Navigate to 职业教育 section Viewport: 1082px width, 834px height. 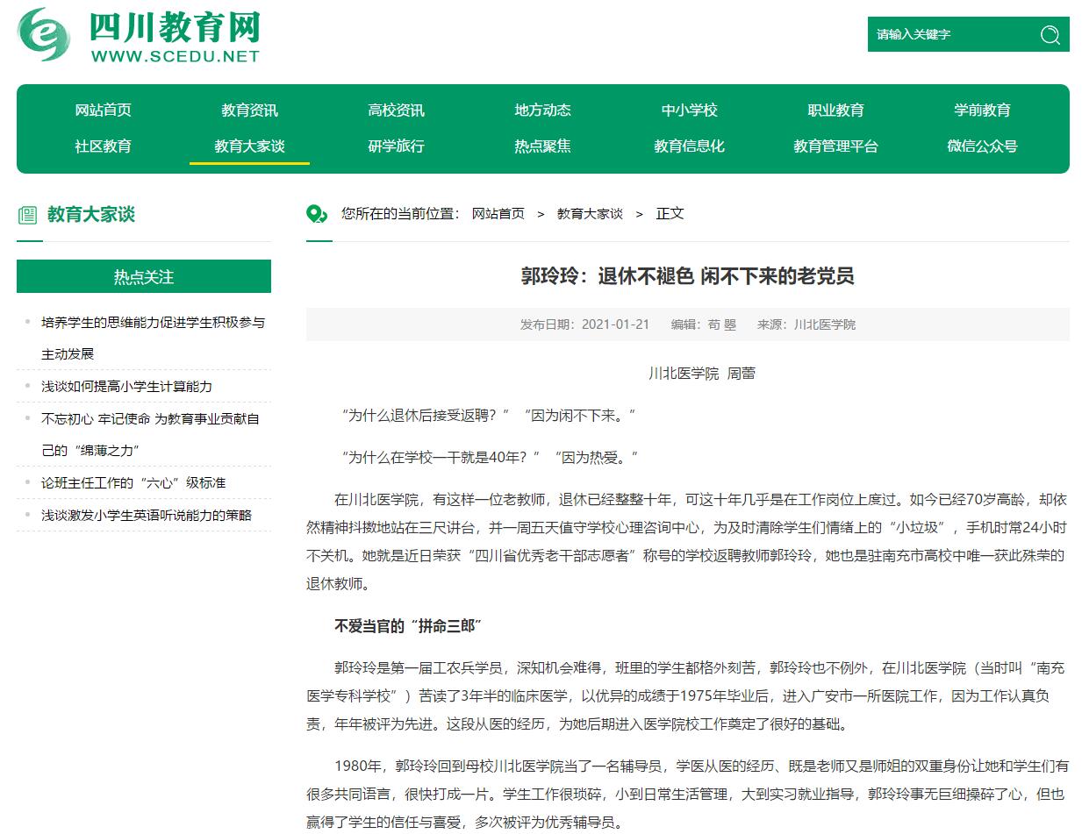pos(835,110)
